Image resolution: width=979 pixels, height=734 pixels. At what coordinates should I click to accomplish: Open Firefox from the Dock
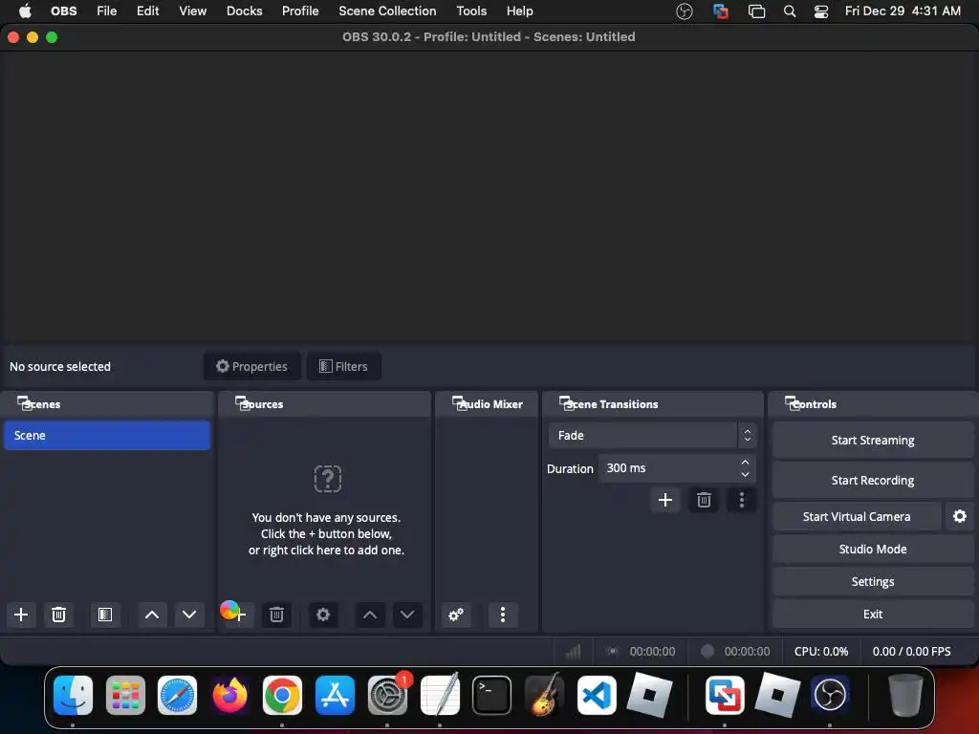point(229,695)
